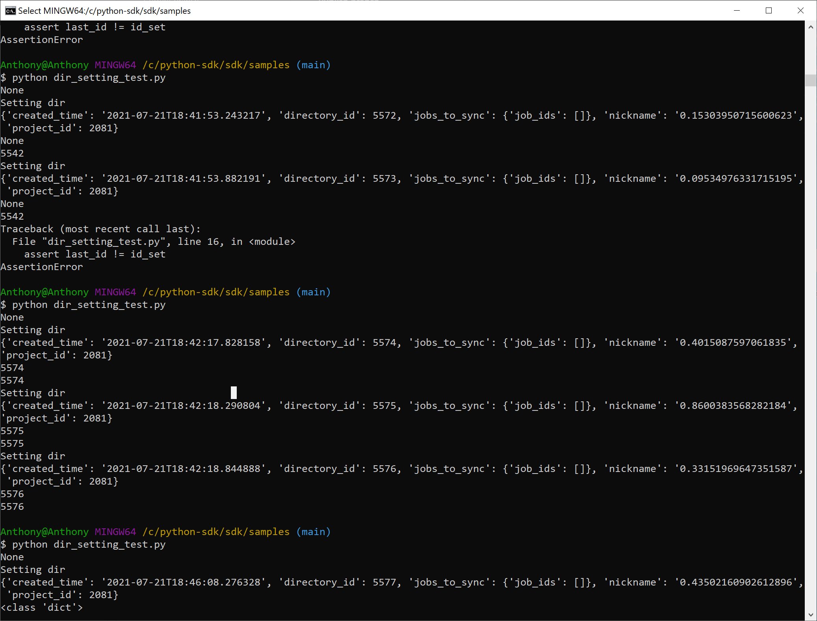Click the <class 'dict'> output line

[x=42, y=608]
